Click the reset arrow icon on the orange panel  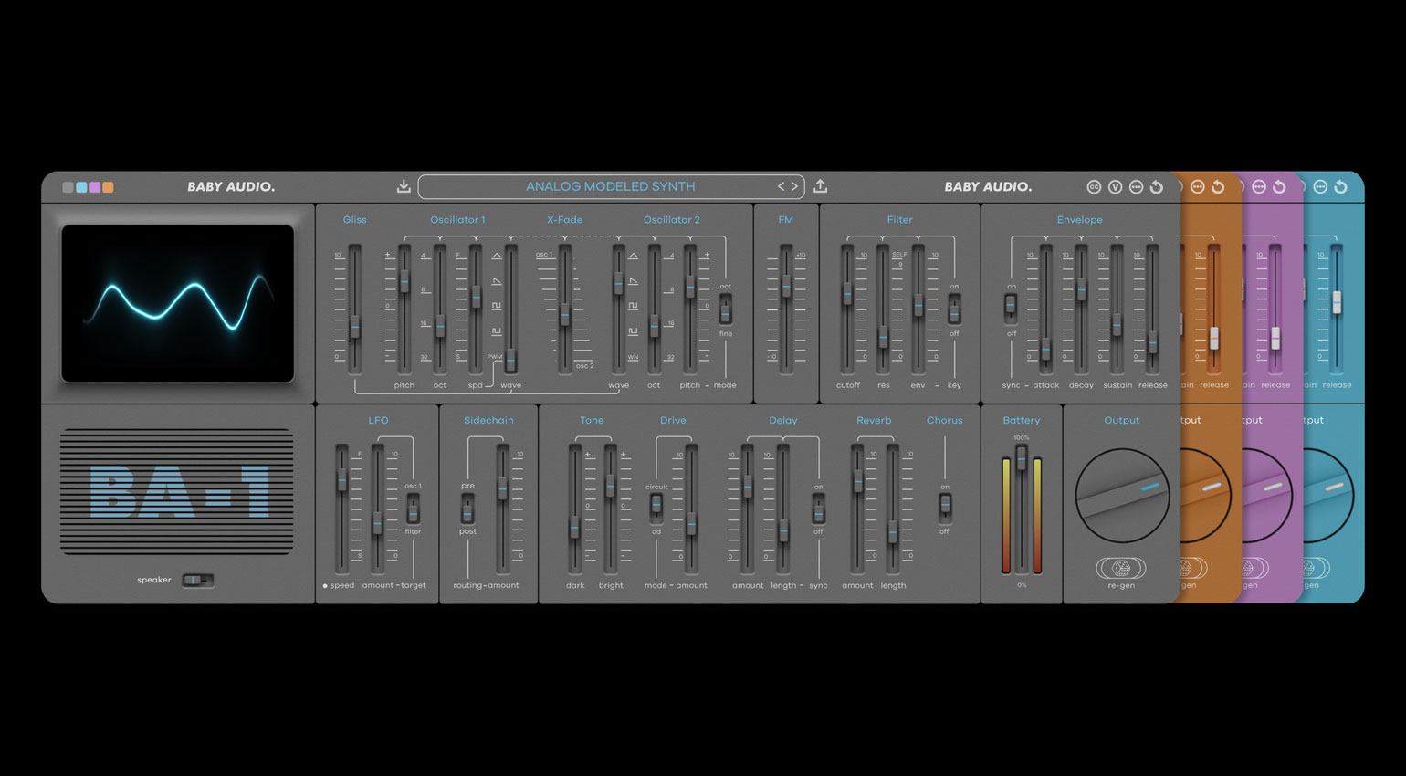coord(1218,186)
